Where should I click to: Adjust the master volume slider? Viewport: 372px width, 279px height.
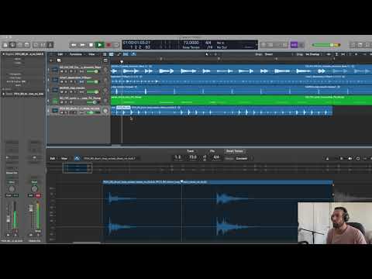click(326, 45)
